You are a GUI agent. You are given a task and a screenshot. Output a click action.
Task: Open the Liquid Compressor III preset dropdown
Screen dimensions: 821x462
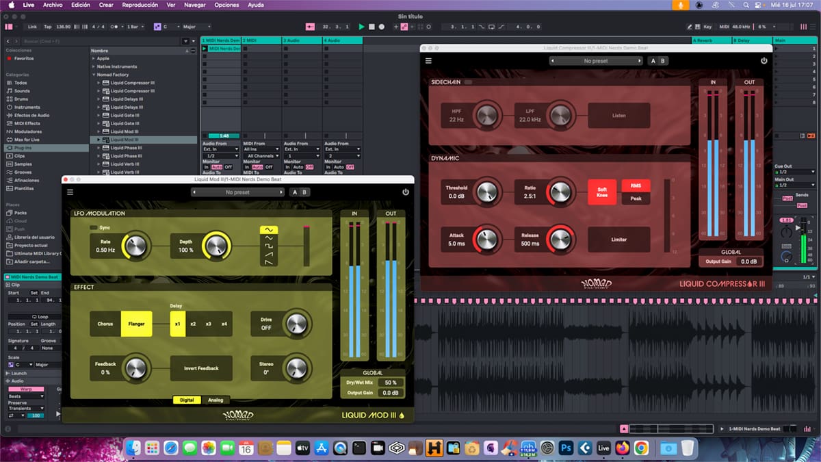pyautogui.click(x=596, y=61)
